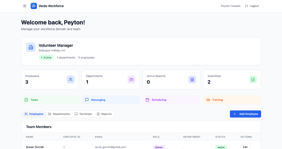Click the Add Employee button
The image size is (282, 149).
point(245,114)
